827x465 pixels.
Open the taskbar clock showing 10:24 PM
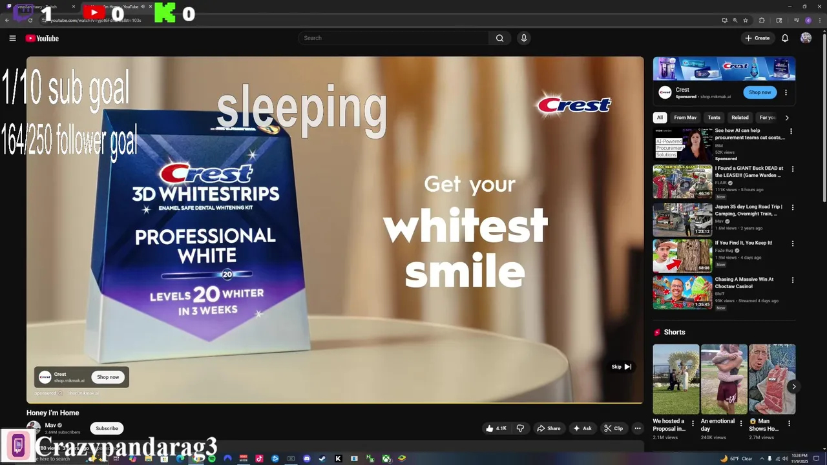[x=799, y=459]
